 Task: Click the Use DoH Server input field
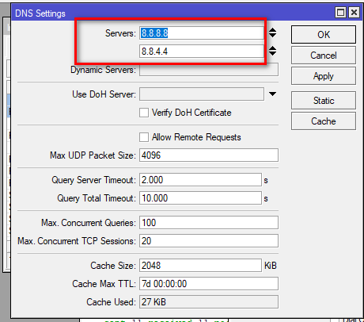pos(202,94)
